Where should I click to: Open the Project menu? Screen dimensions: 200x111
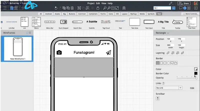[91, 3]
